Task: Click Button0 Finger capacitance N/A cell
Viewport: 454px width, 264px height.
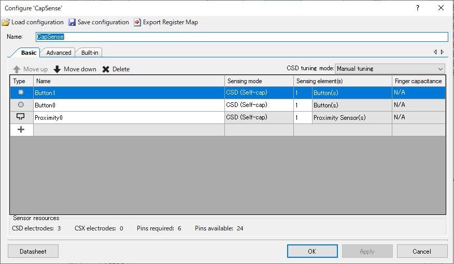Action: (419, 105)
